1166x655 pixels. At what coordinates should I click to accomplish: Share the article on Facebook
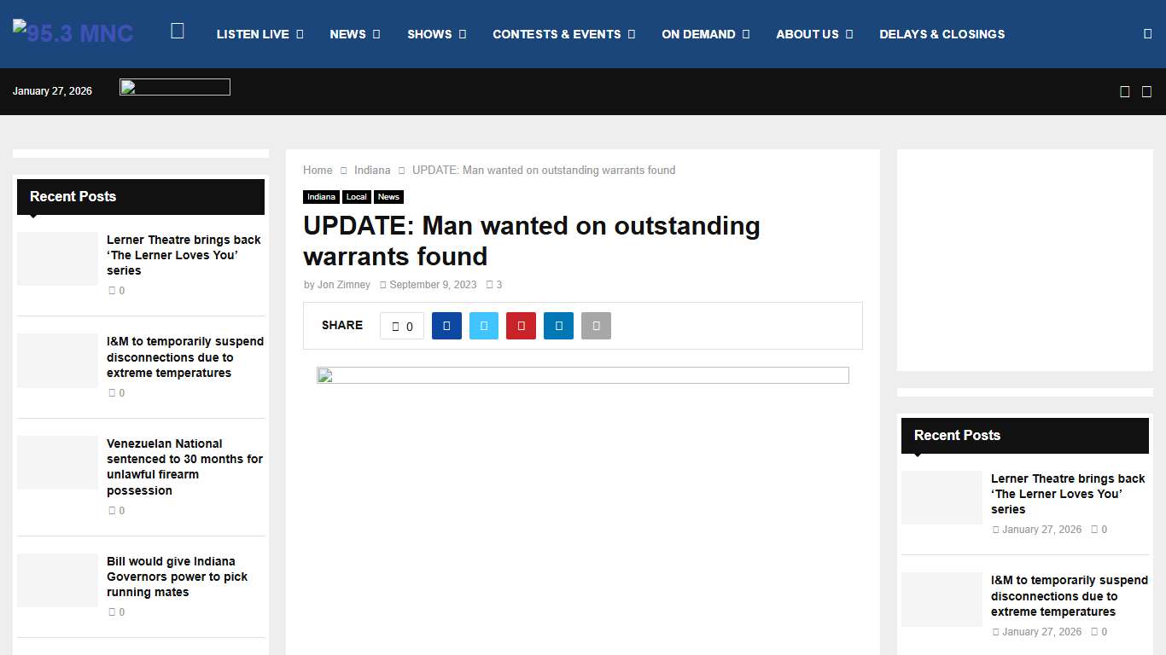446,326
